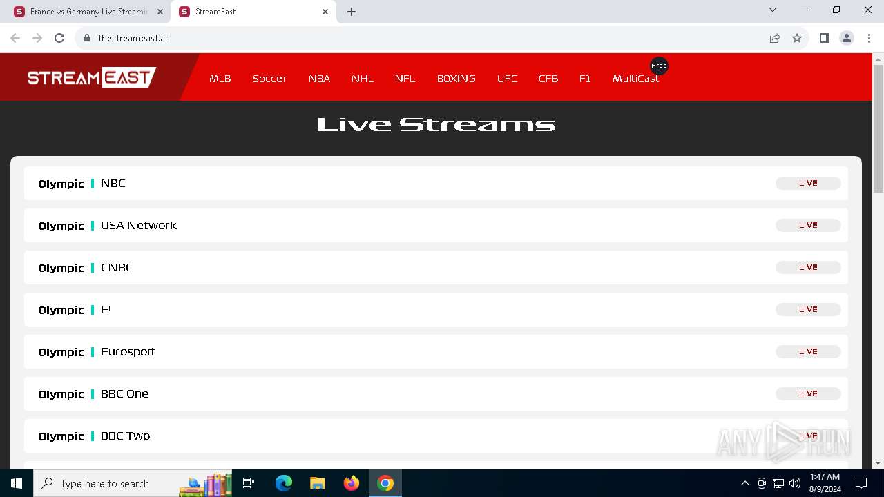884x497 pixels.
Task: View site information lock icon
Action: [87, 38]
